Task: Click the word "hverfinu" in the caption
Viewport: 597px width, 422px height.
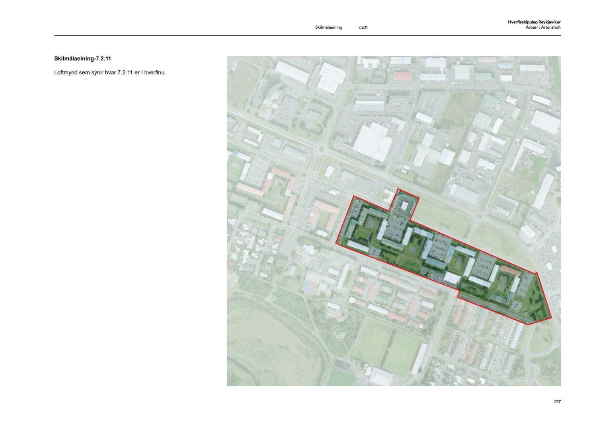Action: [x=156, y=72]
